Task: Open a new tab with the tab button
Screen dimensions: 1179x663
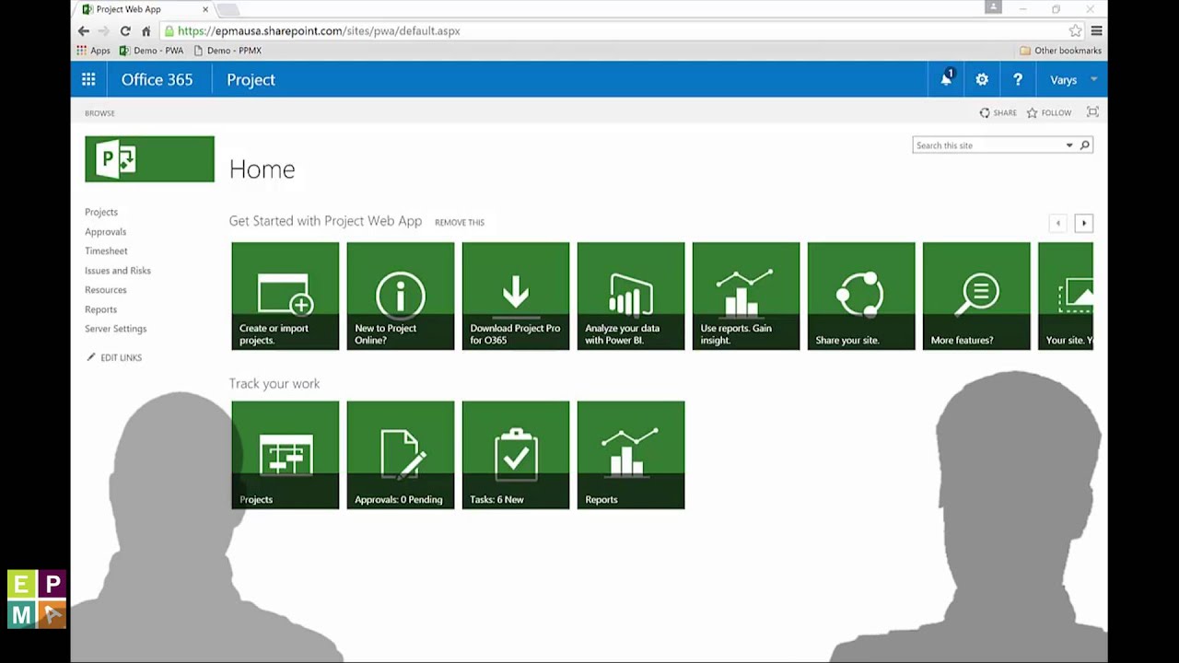Action: click(x=228, y=9)
